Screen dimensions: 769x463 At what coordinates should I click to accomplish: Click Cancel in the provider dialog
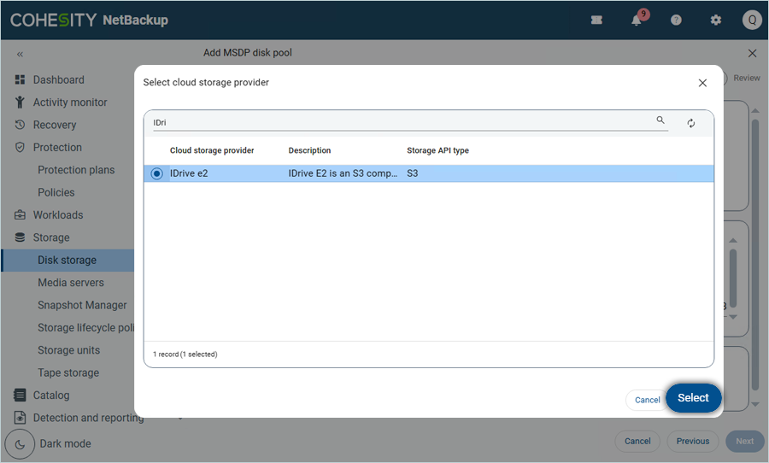[x=647, y=400]
